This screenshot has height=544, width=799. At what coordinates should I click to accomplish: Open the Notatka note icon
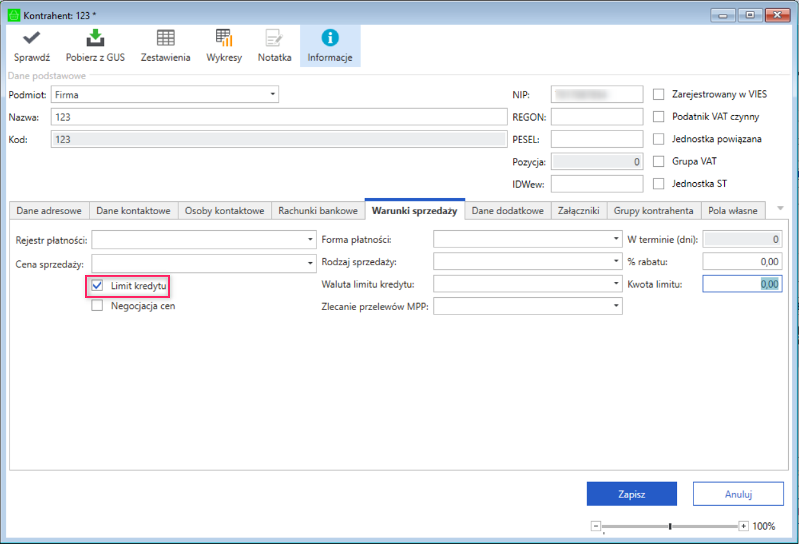pyautogui.click(x=275, y=38)
